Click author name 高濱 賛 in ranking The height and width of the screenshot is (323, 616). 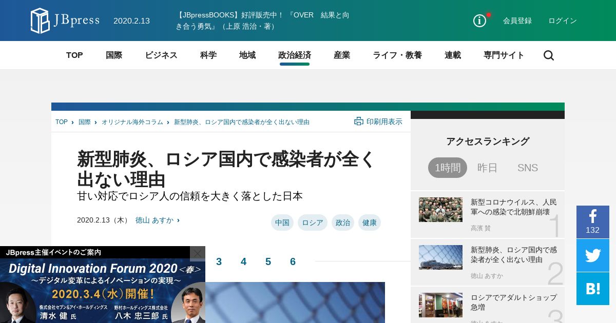(x=480, y=228)
